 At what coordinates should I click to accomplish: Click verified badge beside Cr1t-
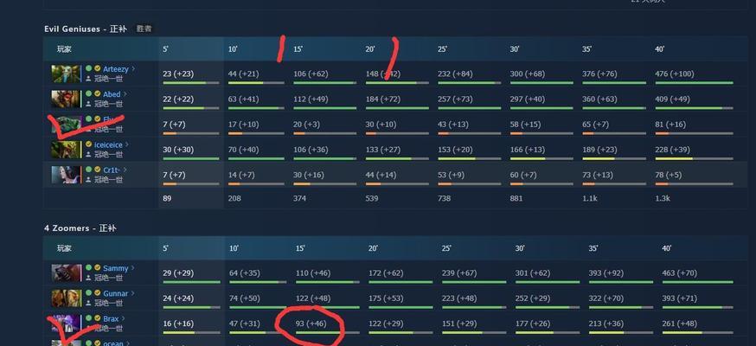pos(98,170)
